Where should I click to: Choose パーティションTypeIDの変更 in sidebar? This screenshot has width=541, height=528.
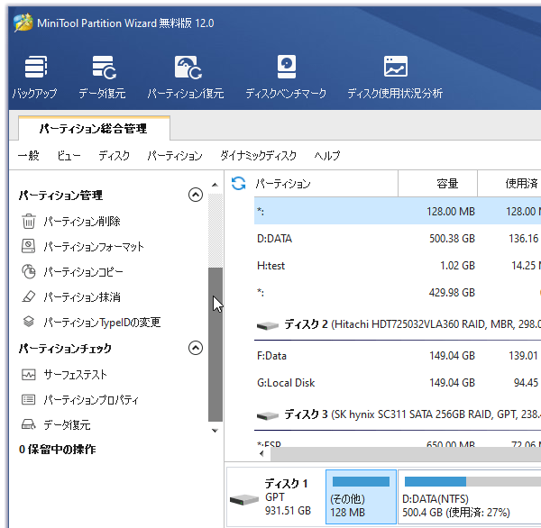(102, 322)
